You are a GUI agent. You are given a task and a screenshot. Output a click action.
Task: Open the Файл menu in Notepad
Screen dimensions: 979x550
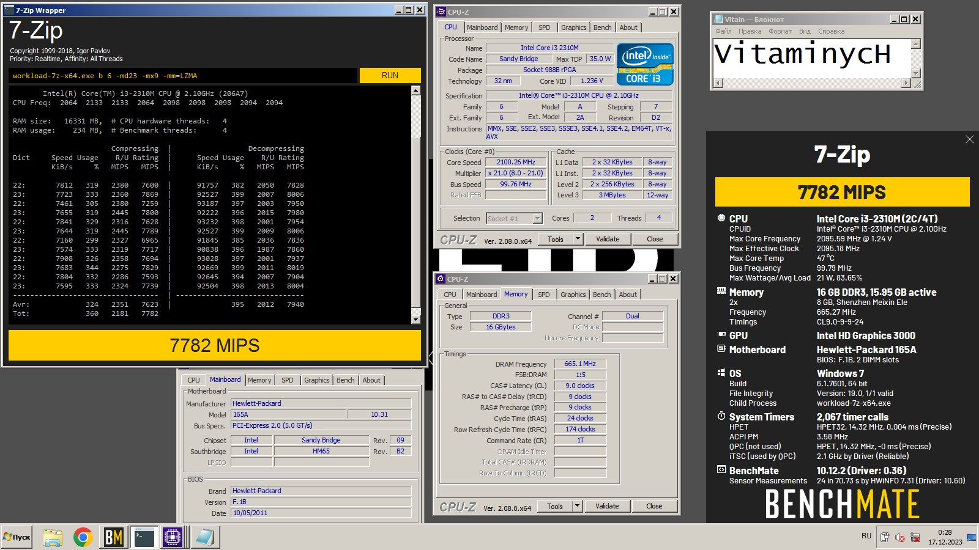(x=724, y=31)
